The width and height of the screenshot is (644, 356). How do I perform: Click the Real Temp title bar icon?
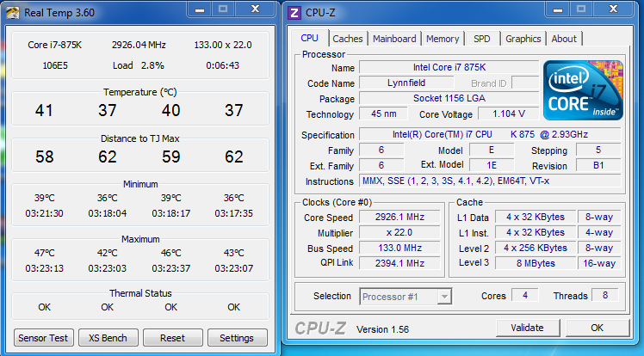click(x=13, y=13)
